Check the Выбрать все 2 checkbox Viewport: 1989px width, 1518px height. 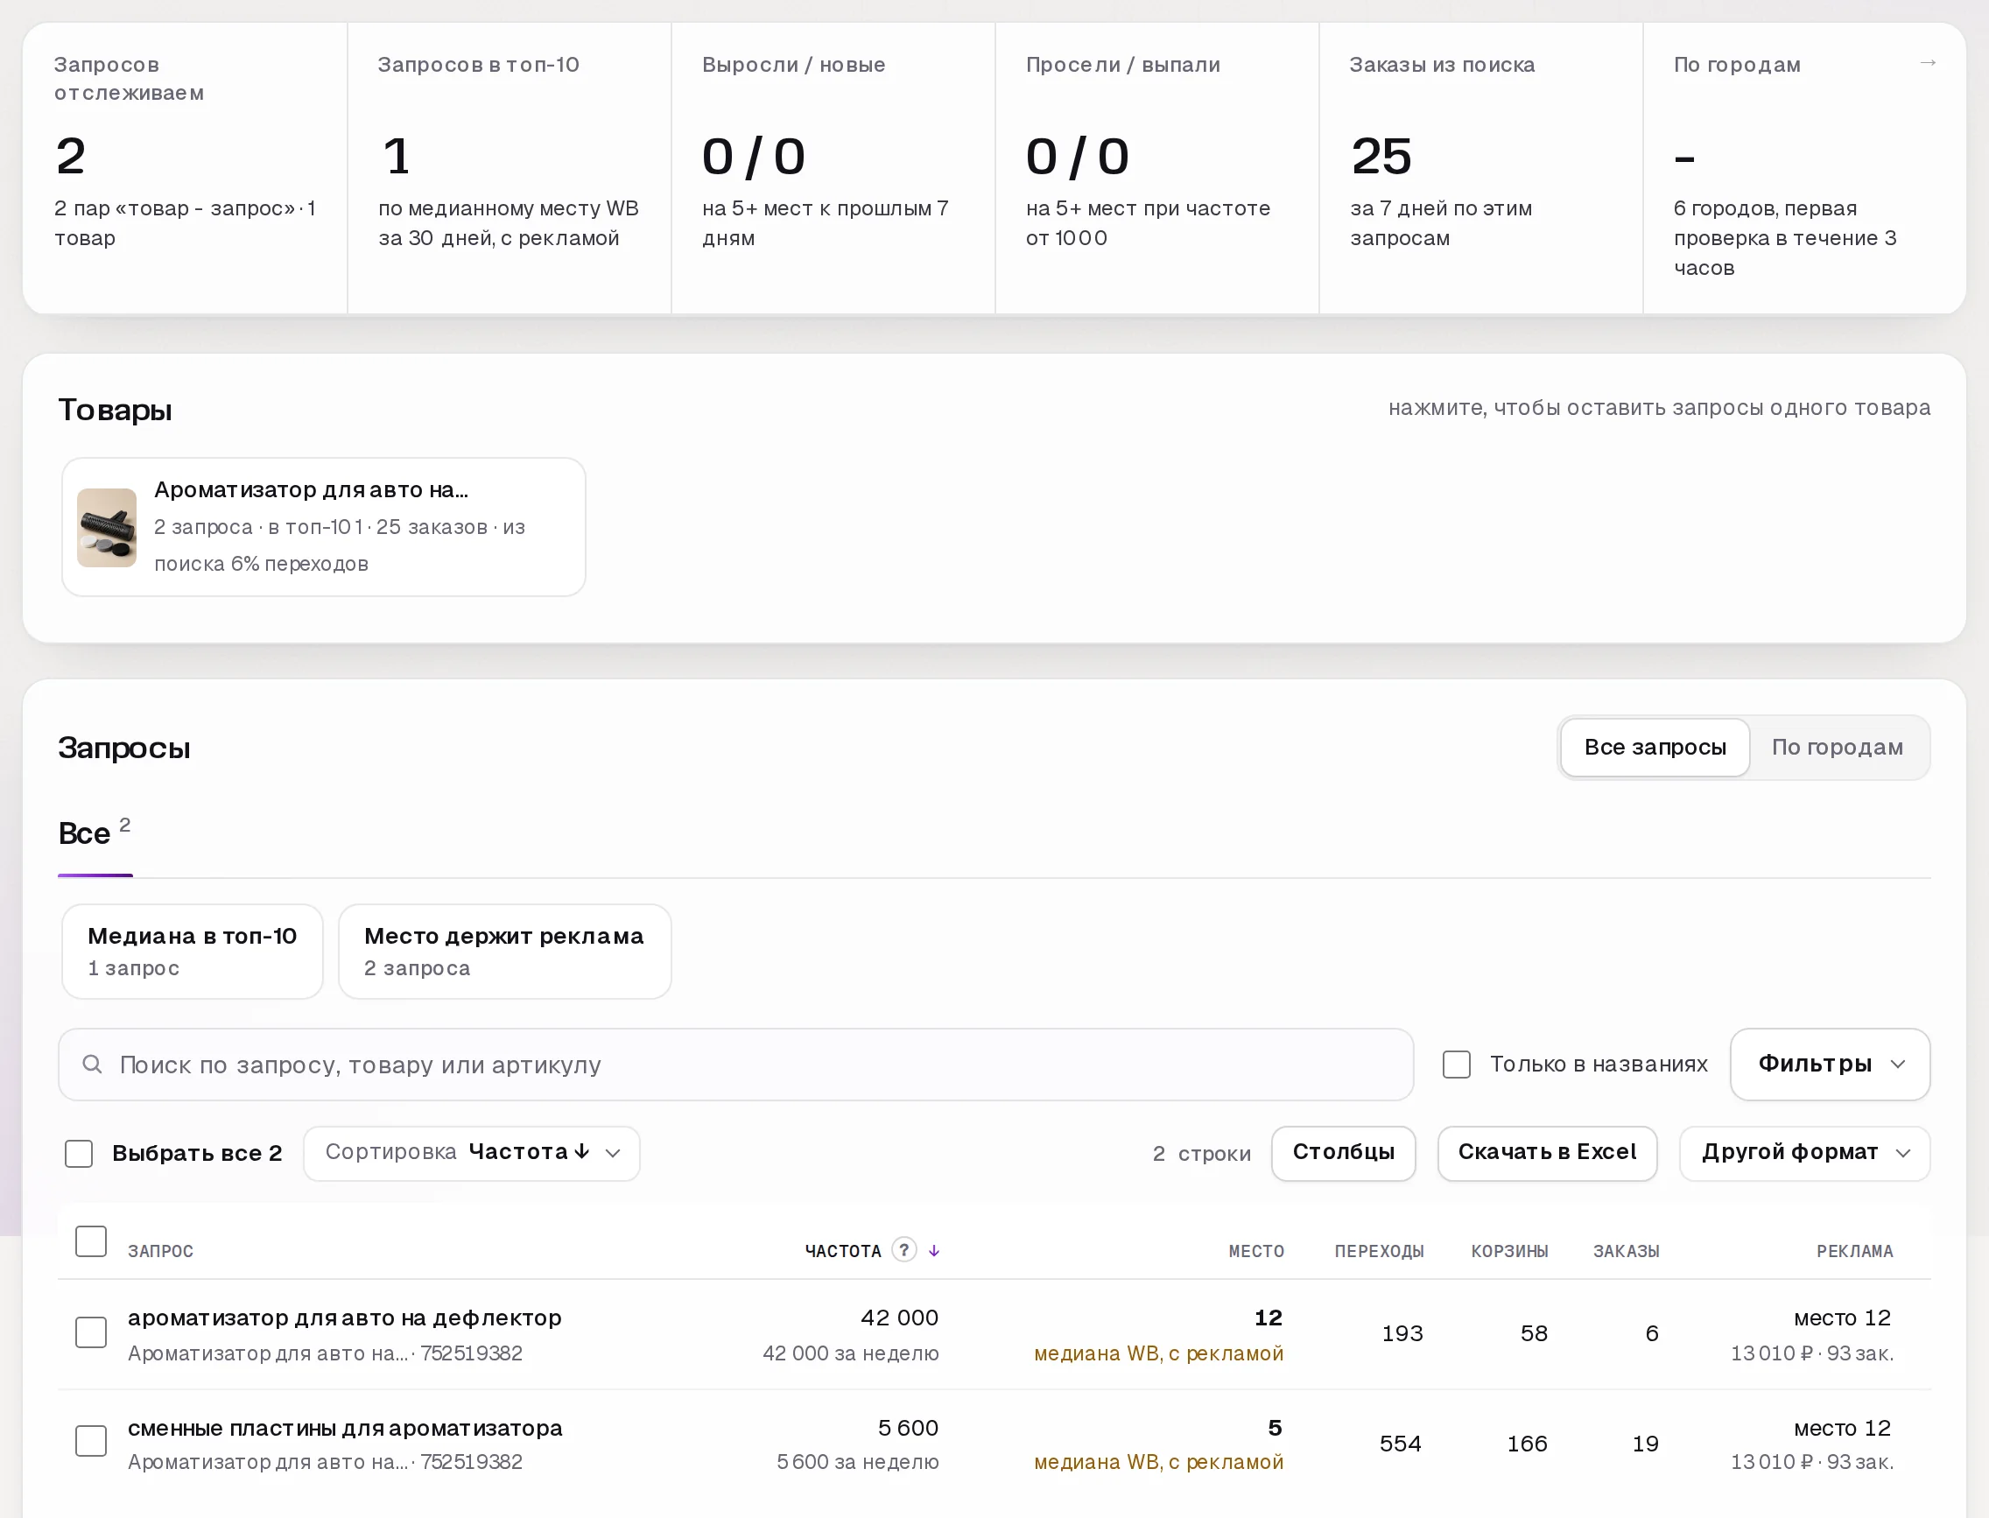coord(79,1153)
